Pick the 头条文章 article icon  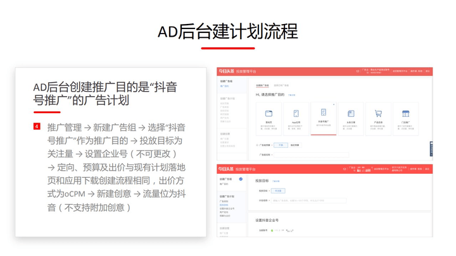[x=351, y=114]
